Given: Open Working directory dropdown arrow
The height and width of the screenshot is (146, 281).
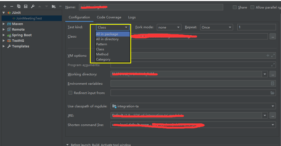Looking at the screenshot, I should click(x=265, y=74).
